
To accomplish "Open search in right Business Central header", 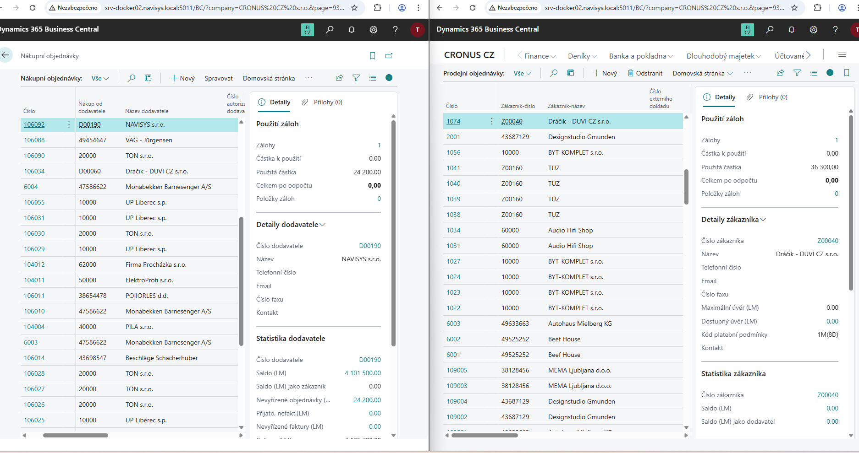I will (x=770, y=30).
